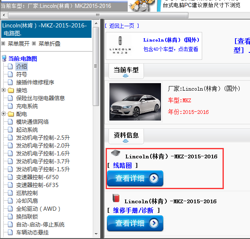
Task: Click the 返回上一页 link
Action: pyautogui.click(x=122, y=26)
